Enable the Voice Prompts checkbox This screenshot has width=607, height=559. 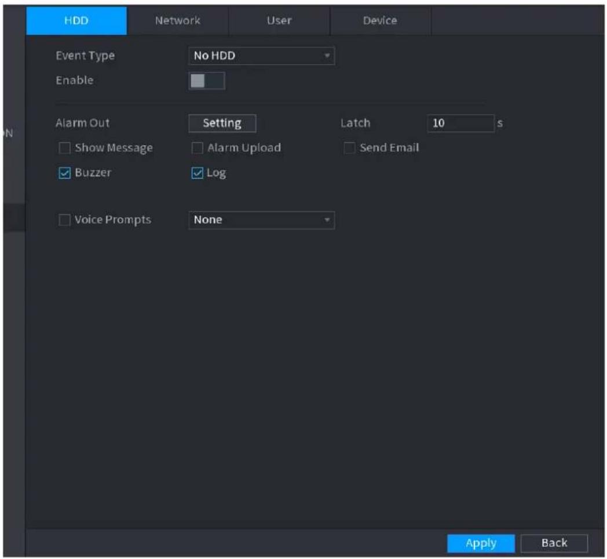[64, 220]
